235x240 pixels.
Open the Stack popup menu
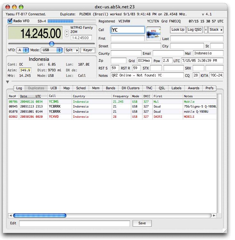pos(216,30)
